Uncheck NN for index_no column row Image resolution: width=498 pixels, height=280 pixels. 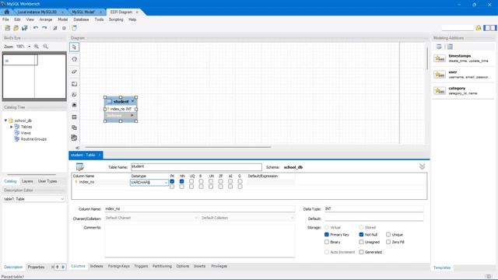[181, 181]
